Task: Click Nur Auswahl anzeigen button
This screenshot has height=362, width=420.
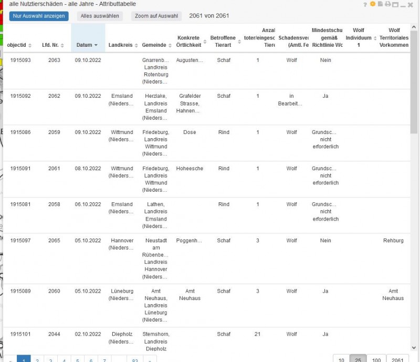Action: point(39,16)
